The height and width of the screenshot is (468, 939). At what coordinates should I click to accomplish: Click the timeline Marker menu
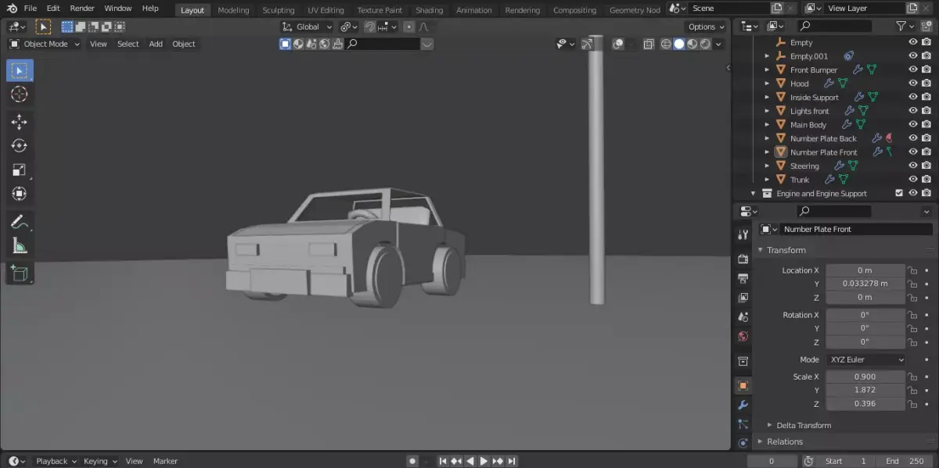(165, 461)
